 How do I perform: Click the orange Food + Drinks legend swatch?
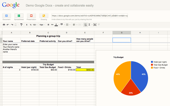pos(152,68)
